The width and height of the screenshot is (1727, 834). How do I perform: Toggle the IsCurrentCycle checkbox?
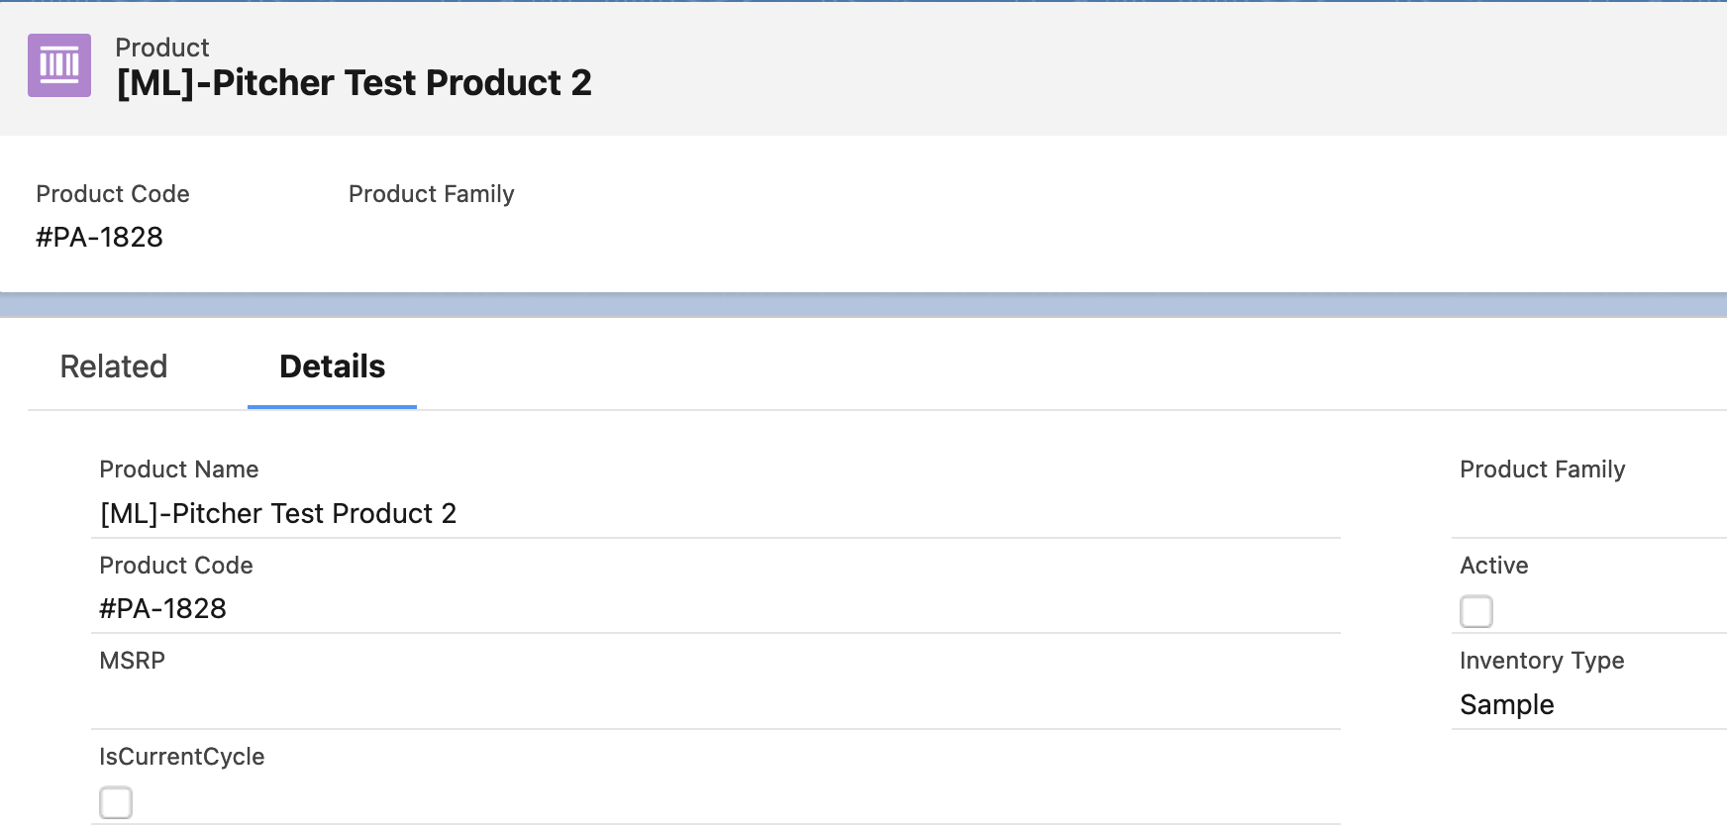116,802
